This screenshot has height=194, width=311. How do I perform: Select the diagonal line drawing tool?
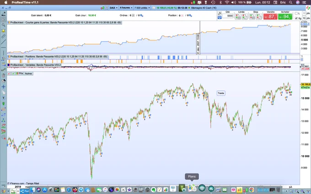pyautogui.click(x=3, y=42)
